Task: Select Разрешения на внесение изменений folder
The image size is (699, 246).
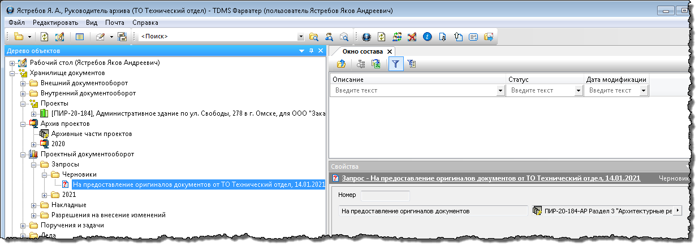Action: pos(108,215)
